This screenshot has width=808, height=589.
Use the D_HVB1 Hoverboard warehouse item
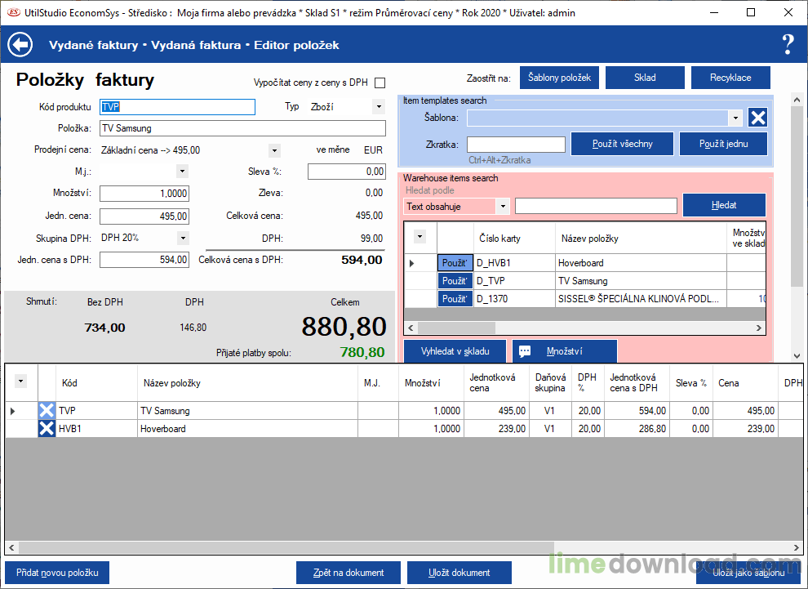[x=455, y=263]
